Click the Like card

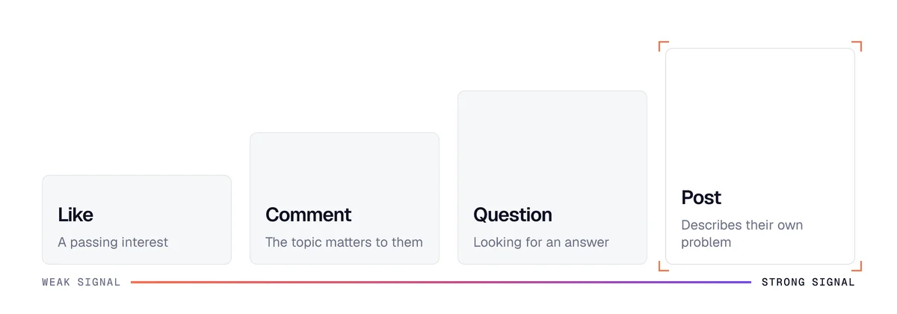click(137, 220)
